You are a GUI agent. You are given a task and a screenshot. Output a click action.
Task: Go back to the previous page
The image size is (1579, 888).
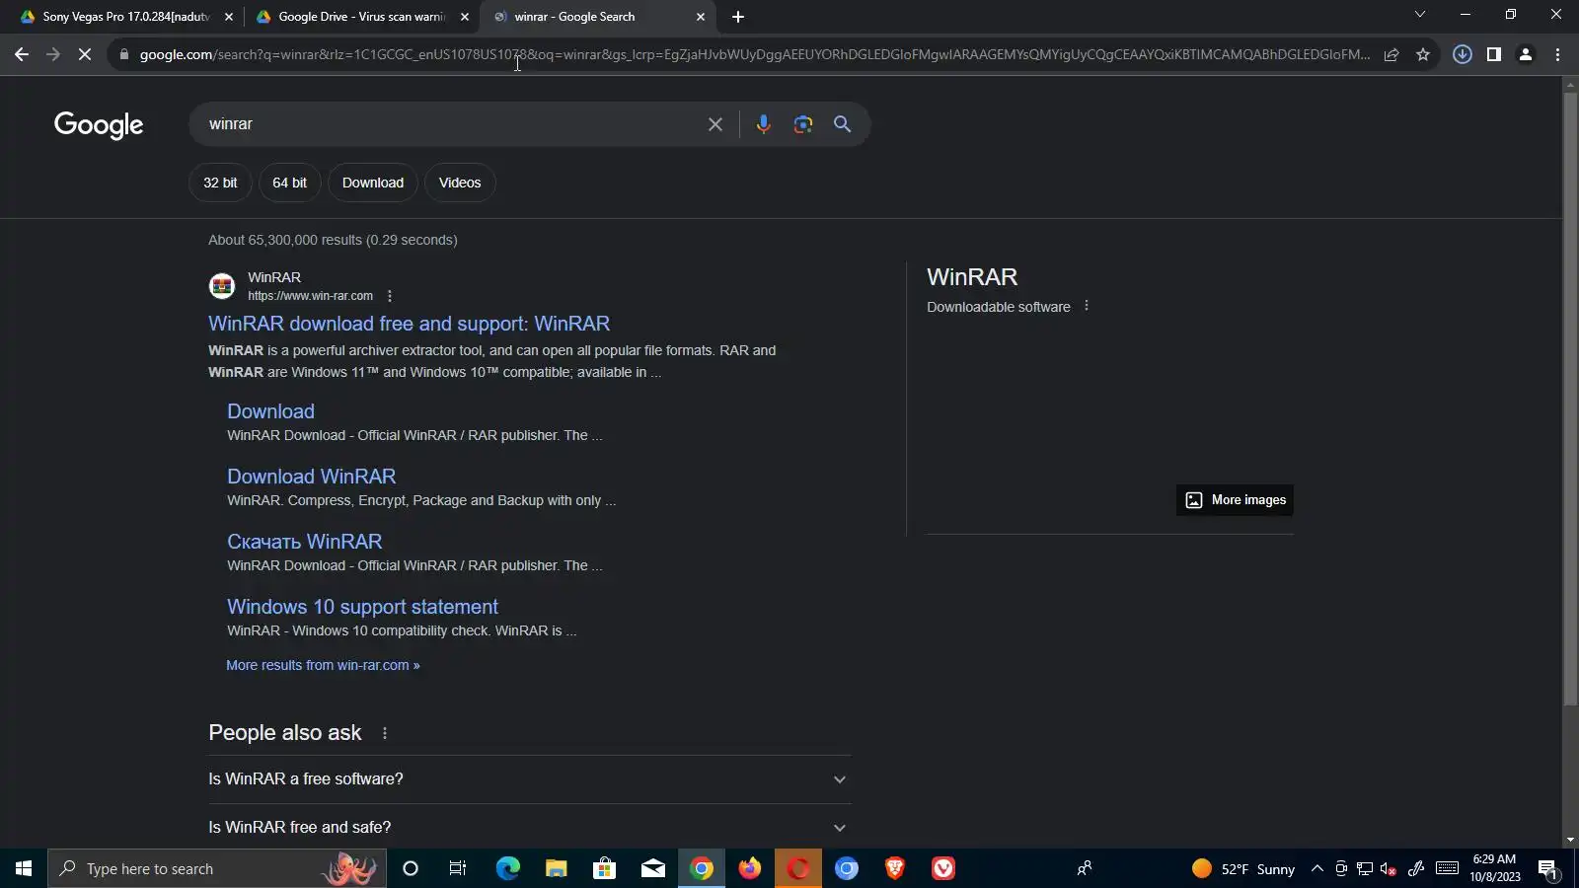point(22,55)
